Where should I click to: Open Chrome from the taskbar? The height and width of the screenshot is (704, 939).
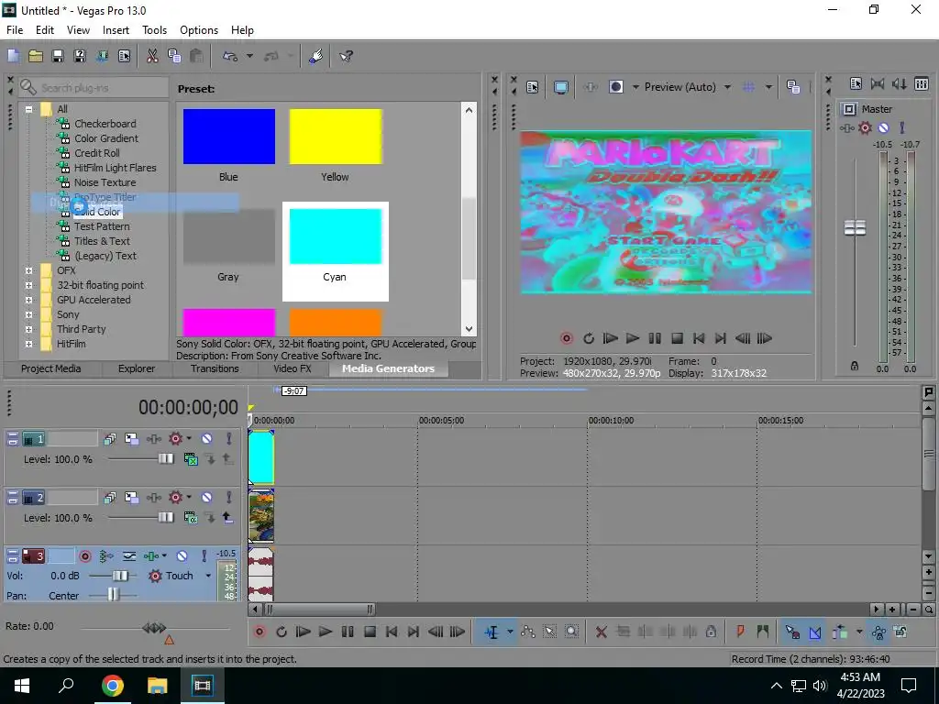coord(113,686)
